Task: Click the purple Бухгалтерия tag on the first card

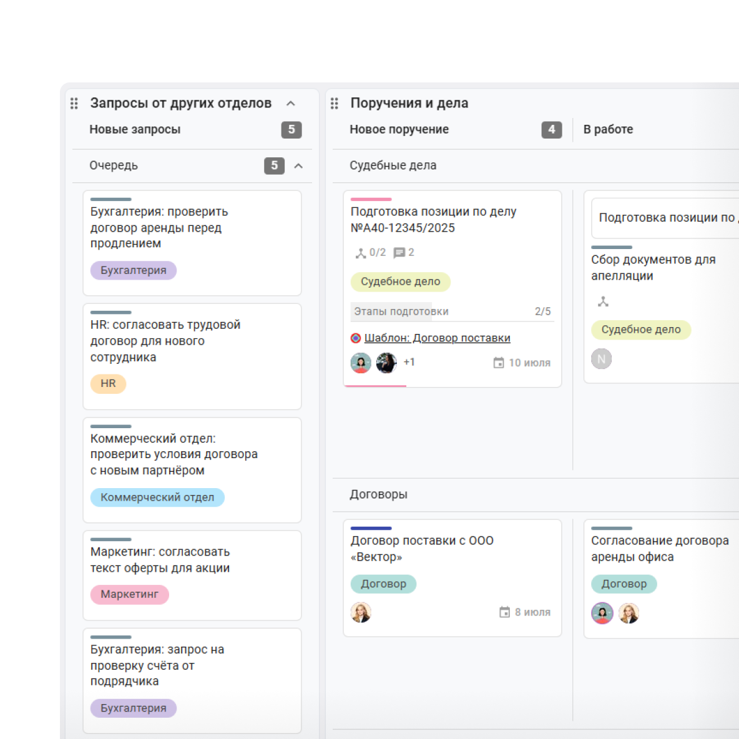Action: click(134, 270)
